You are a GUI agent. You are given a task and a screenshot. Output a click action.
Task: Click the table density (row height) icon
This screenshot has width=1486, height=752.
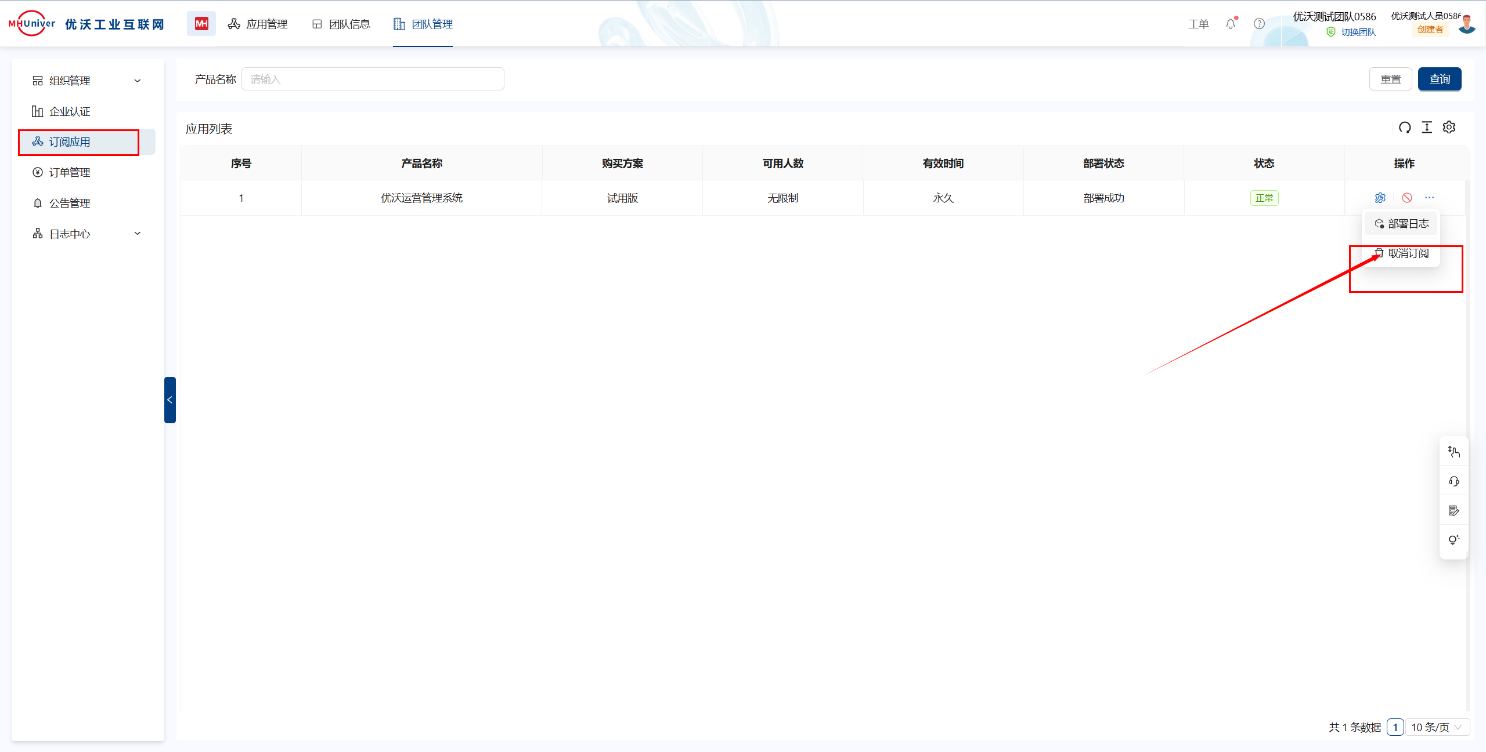click(1427, 128)
